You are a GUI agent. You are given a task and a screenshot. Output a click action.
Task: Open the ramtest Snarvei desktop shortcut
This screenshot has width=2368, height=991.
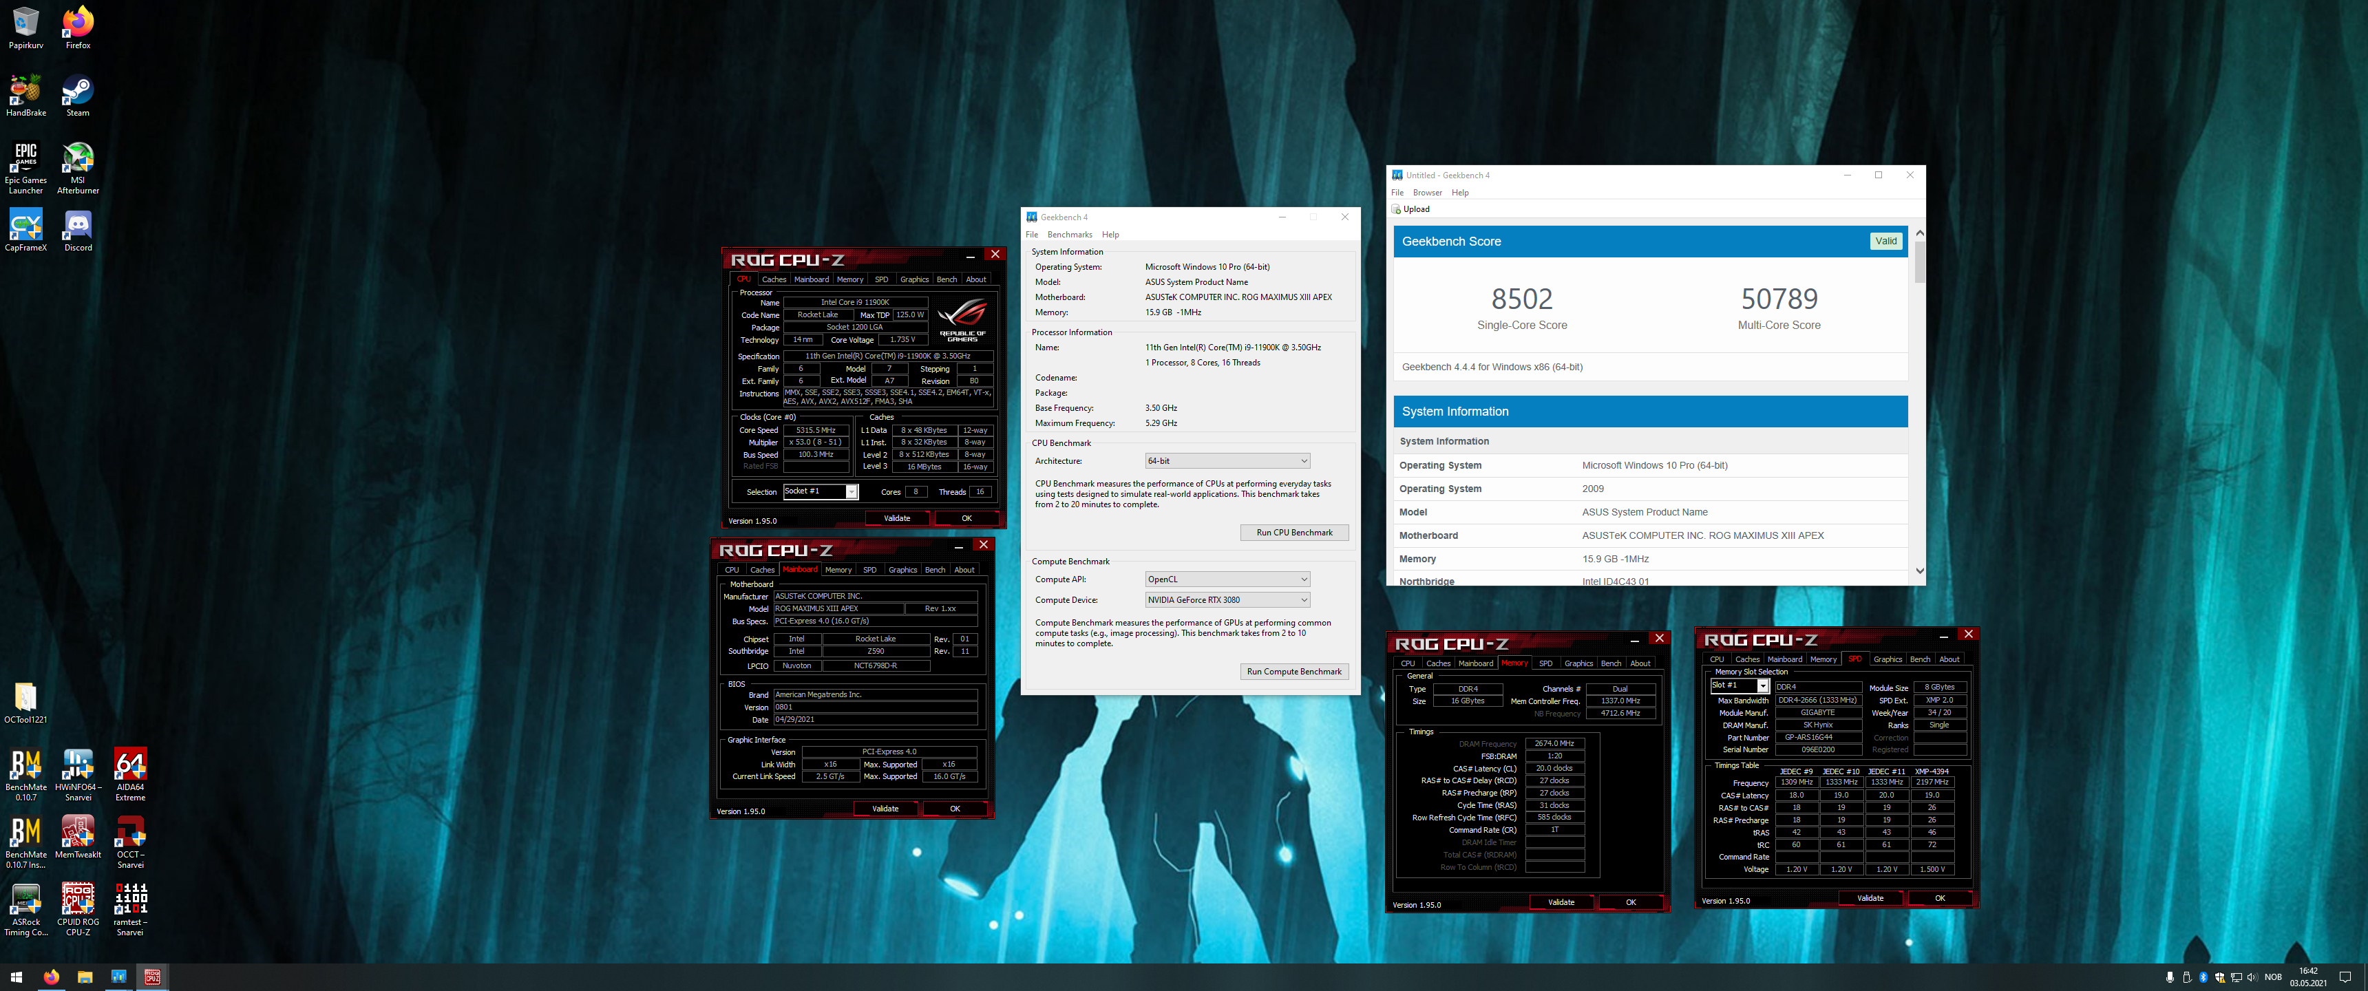[x=131, y=910]
